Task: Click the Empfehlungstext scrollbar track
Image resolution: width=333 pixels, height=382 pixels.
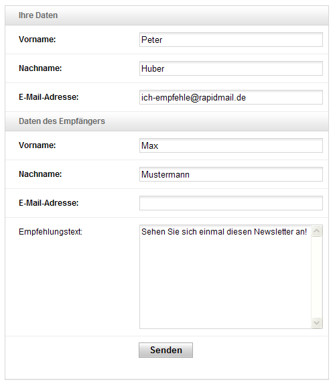Action: click(x=317, y=277)
